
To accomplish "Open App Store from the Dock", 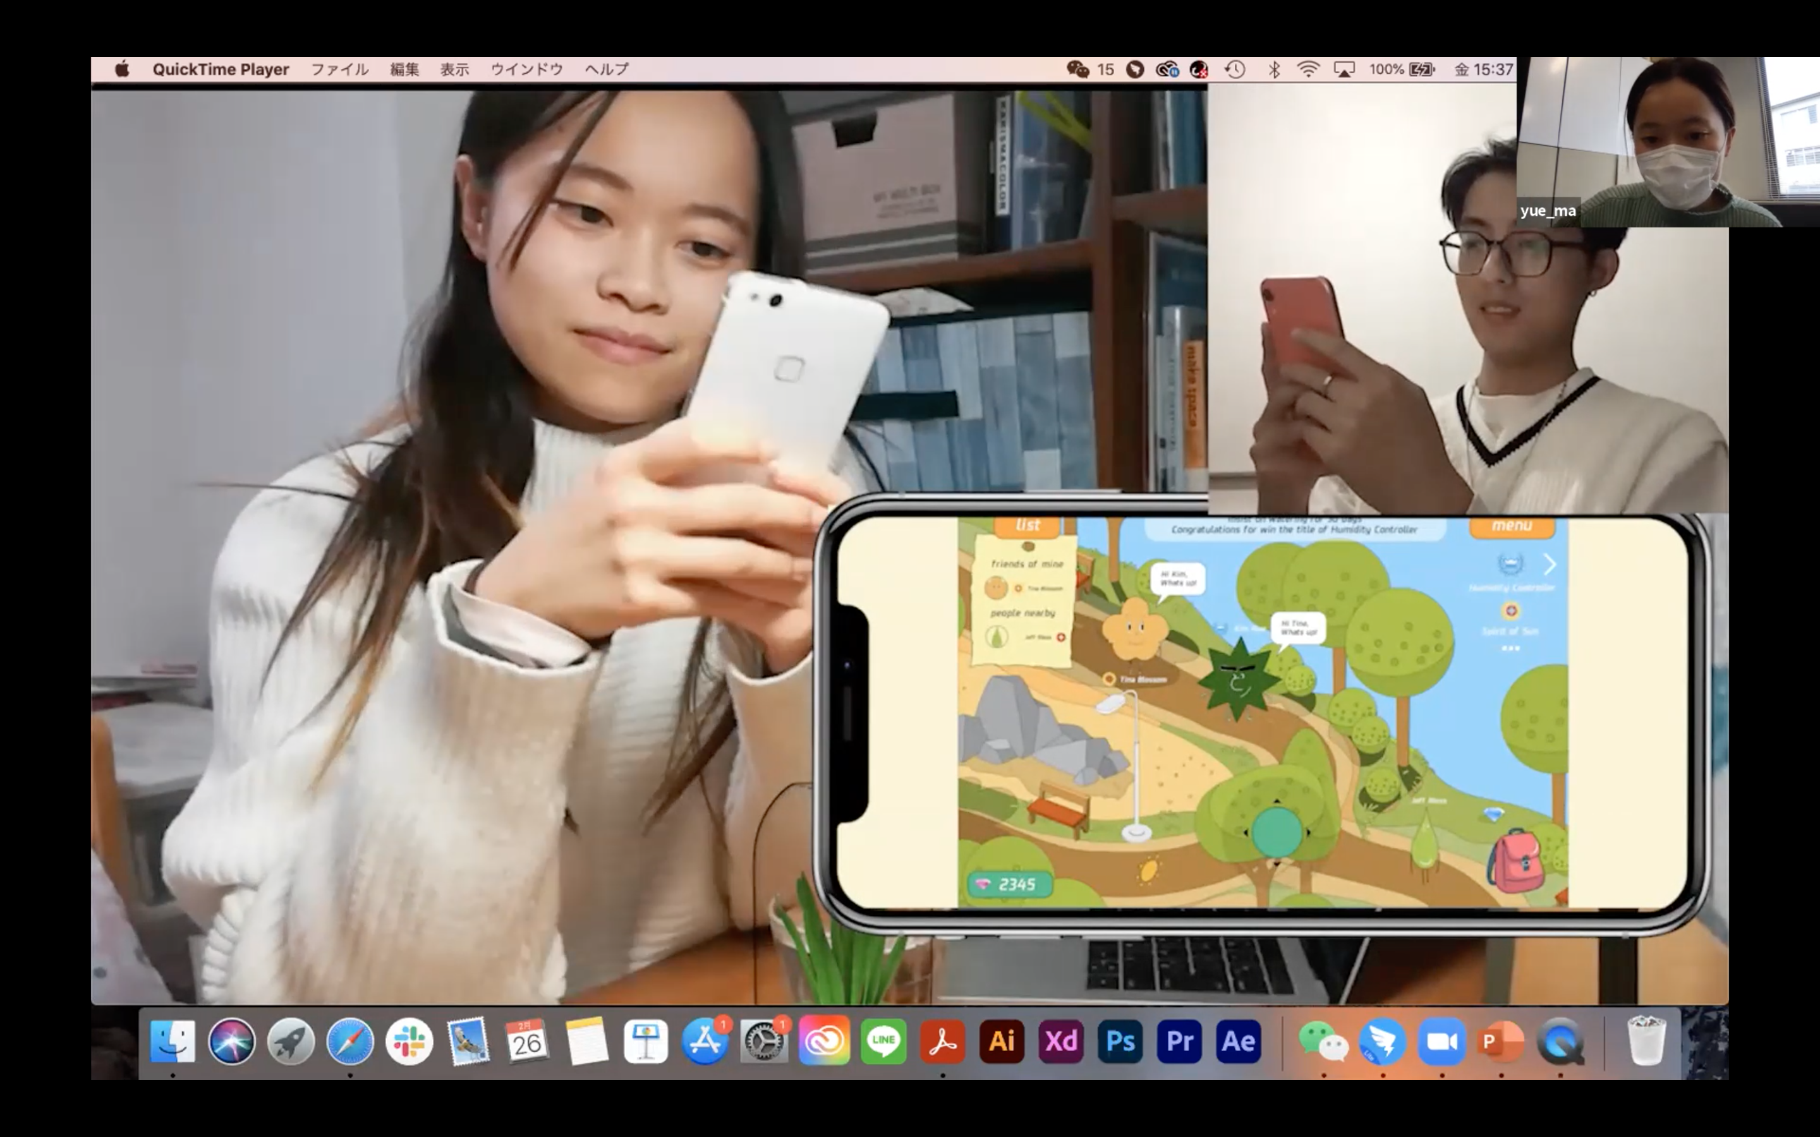I will [x=705, y=1041].
